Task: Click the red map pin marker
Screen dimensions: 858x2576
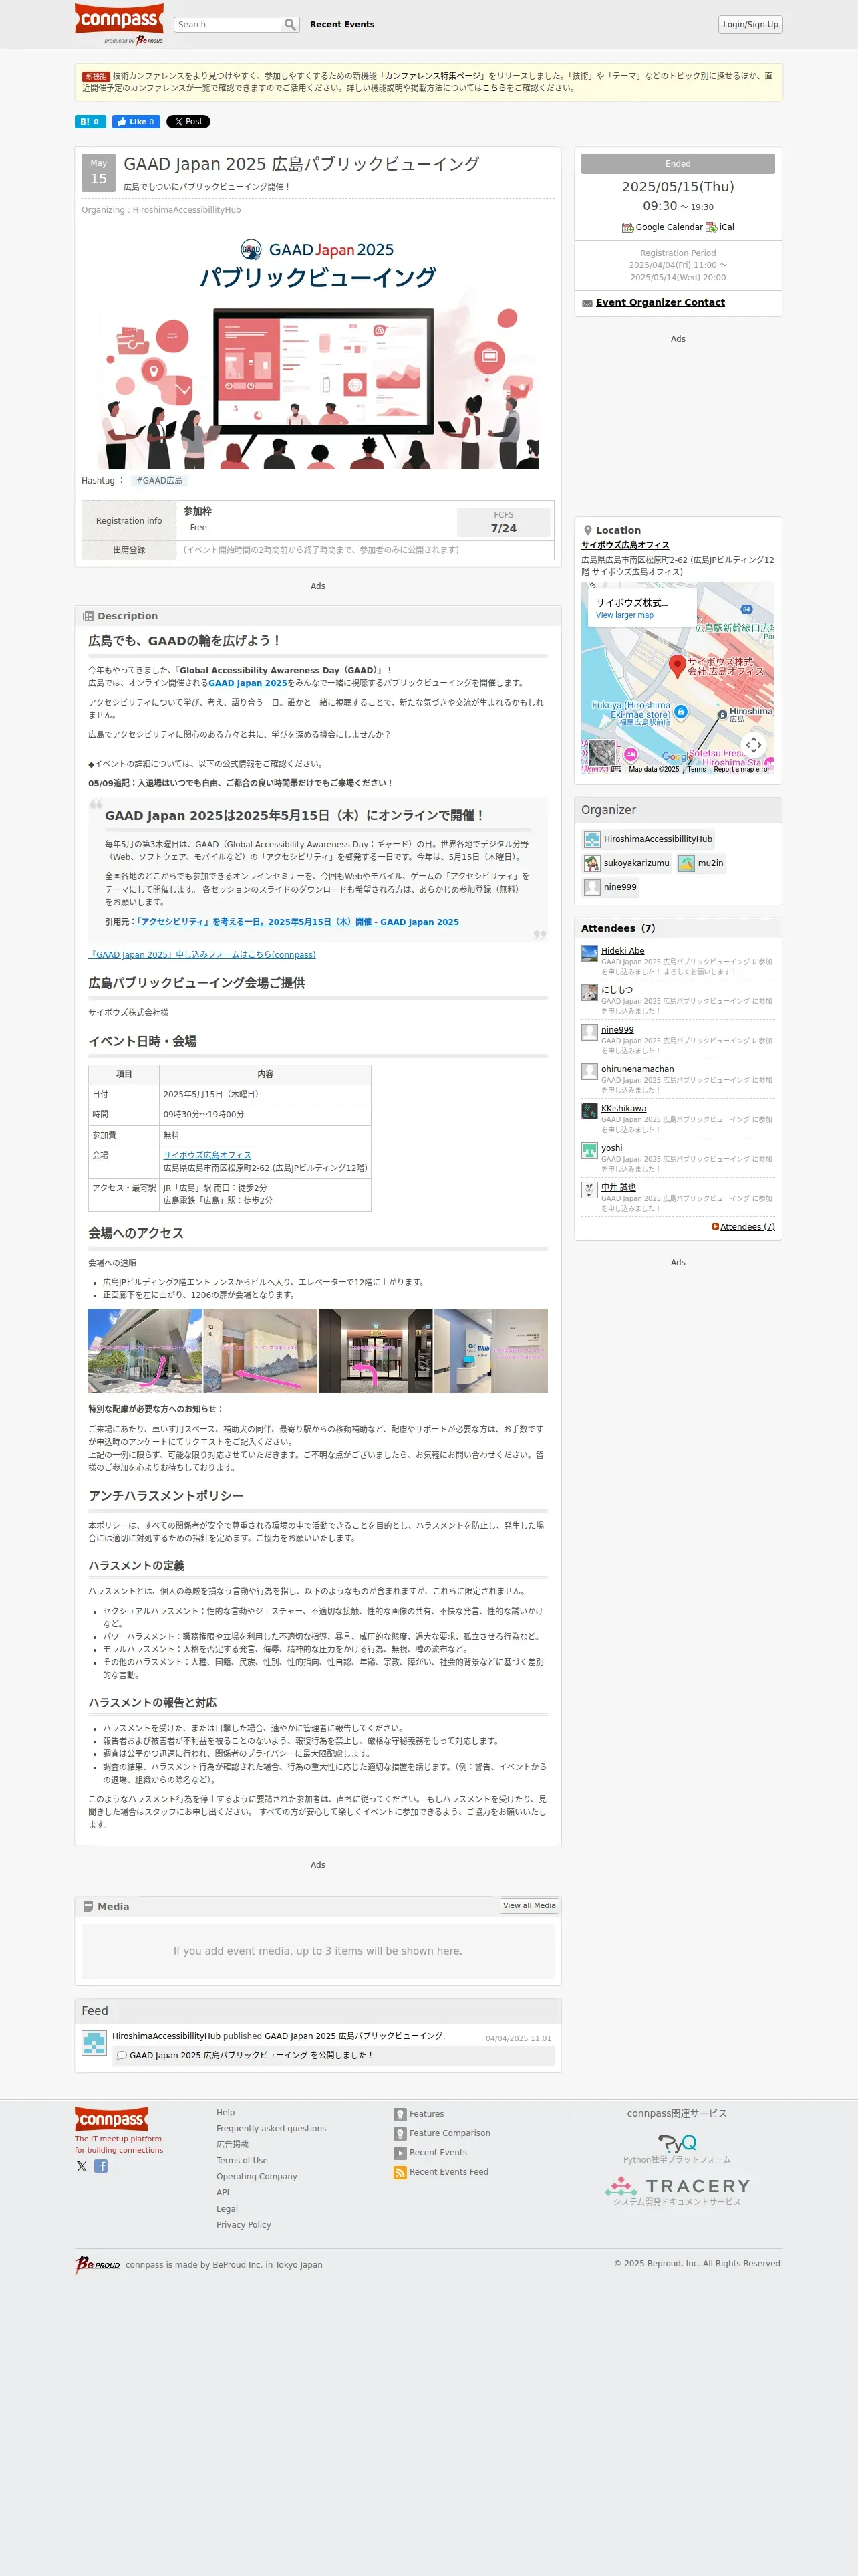Action: click(x=677, y=666)
